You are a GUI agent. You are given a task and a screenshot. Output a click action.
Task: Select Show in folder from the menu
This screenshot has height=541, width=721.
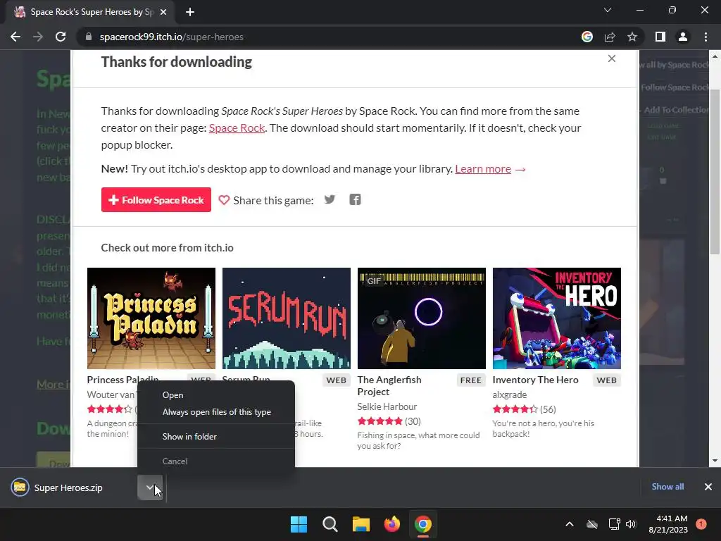[x=216, y=437]
